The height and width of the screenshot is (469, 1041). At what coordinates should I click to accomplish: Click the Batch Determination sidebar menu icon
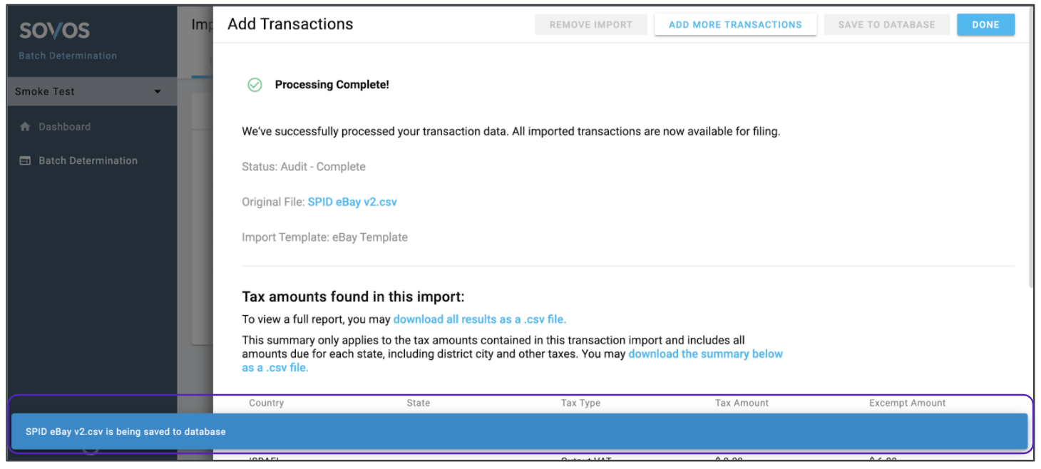[x=25, y=161]
